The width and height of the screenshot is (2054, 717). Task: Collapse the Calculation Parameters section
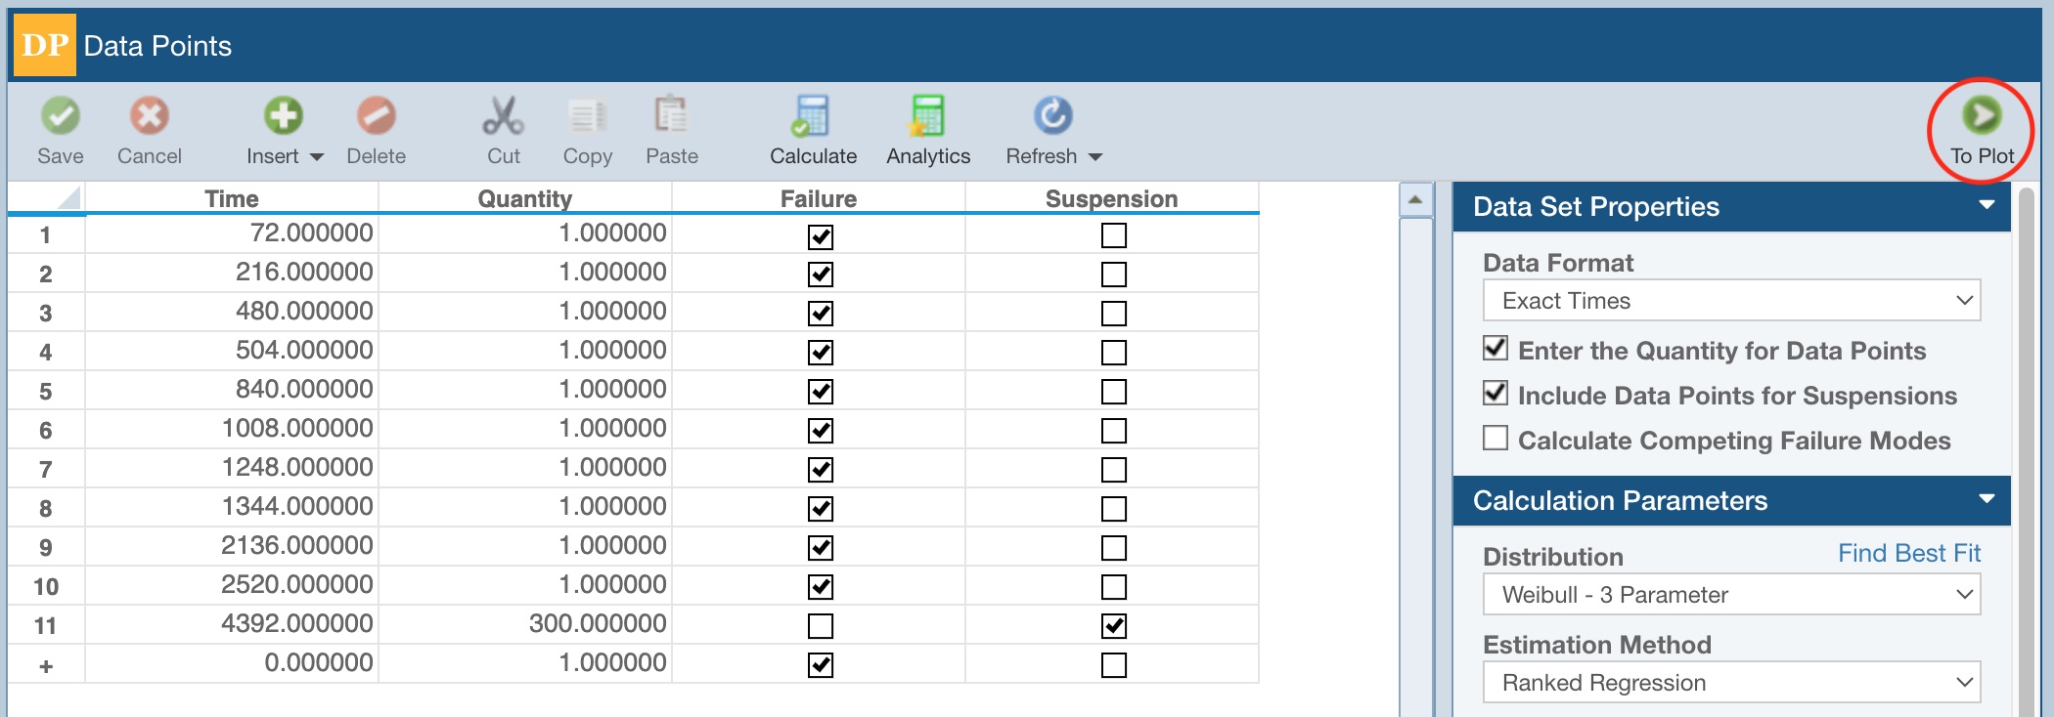1987,499
